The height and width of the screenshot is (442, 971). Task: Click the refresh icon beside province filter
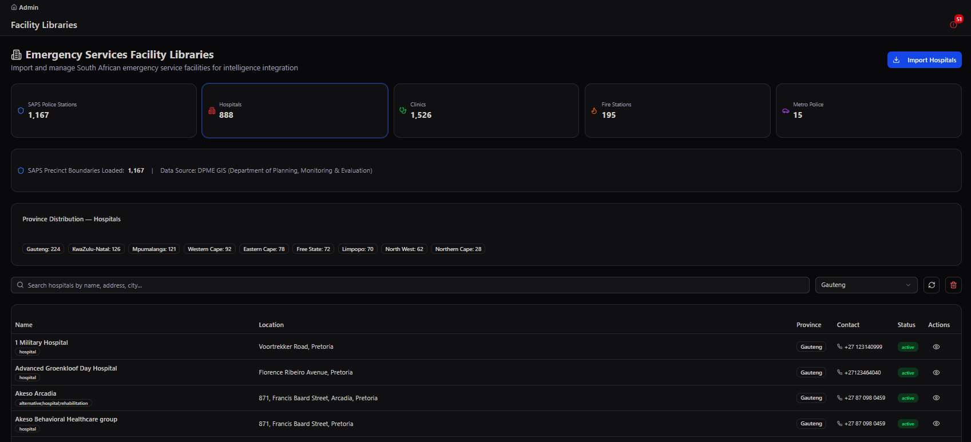coord(932,285)
